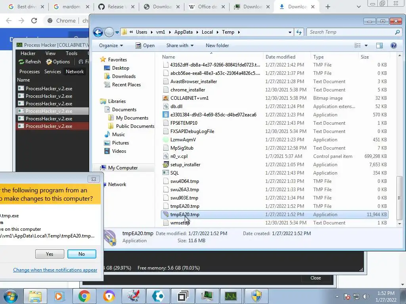This screenshot has height=304, width=406.
Task: Sort files by Date modified column
Action: tap(280, 57)
